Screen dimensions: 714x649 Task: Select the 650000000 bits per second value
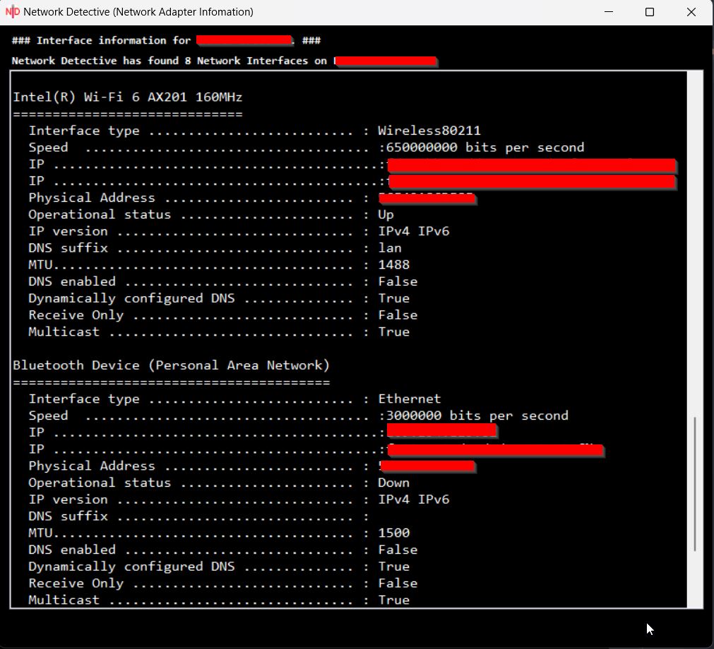(x=485, y=147)
